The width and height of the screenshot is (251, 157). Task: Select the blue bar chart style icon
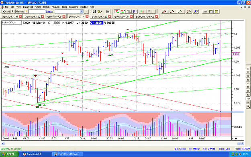coord(135,12)
